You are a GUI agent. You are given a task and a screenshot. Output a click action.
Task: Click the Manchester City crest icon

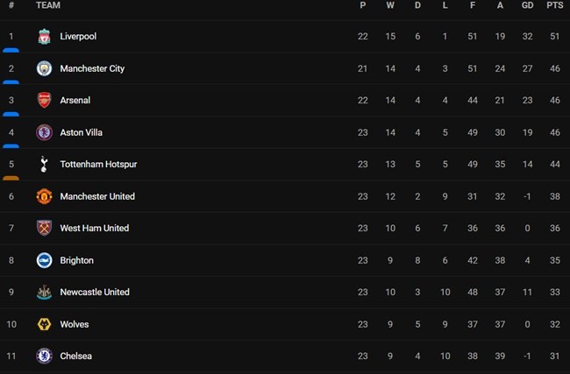pyautogui.click(x=44, y=68)
